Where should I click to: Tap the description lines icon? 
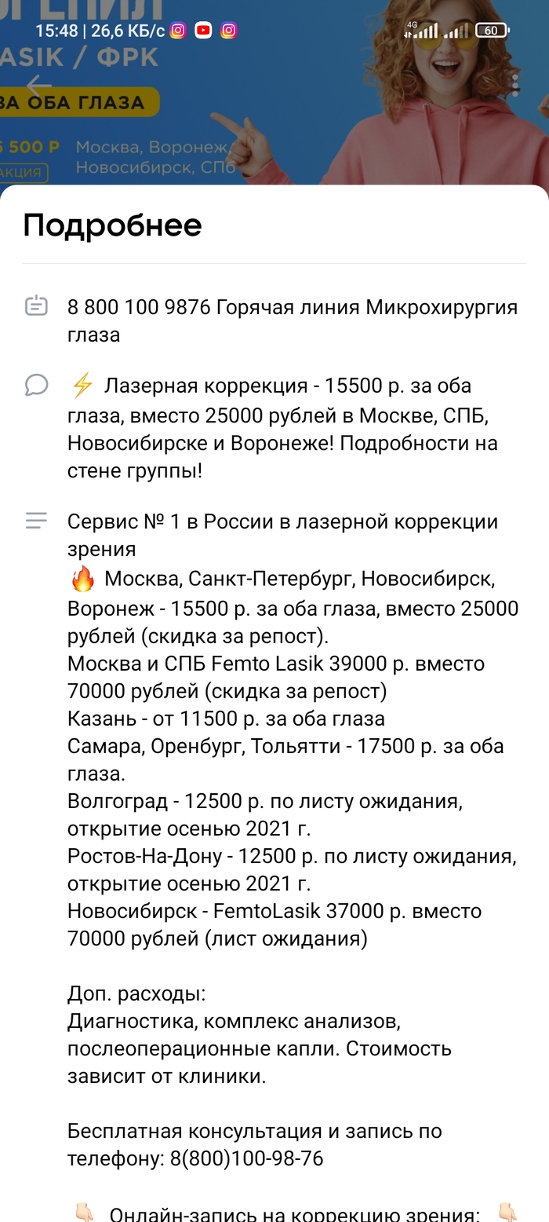pyautogui.click(x=36, y=521)
